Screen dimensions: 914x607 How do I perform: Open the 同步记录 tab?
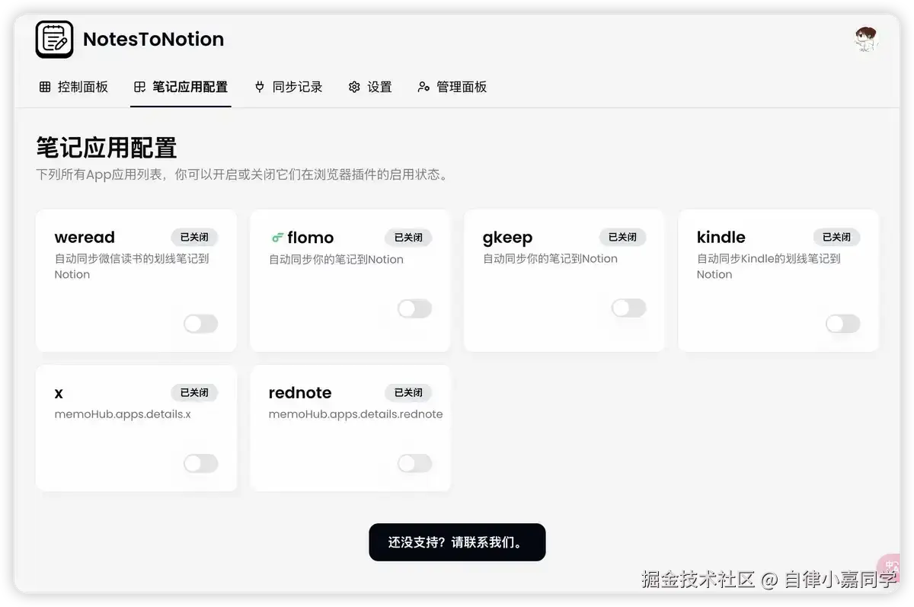pos(289,87)
